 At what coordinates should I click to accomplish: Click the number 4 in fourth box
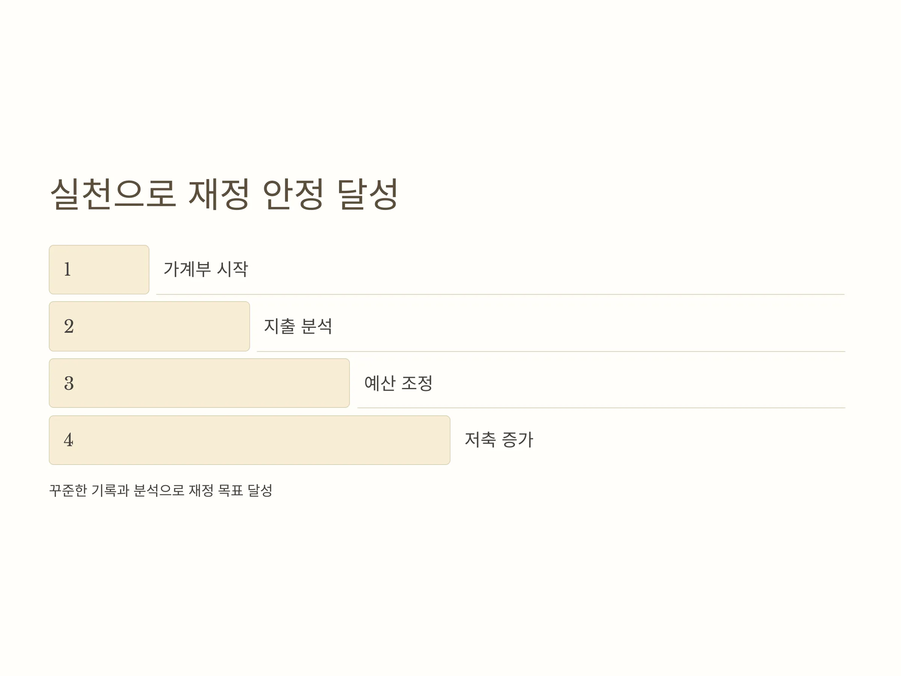[68, 440]
